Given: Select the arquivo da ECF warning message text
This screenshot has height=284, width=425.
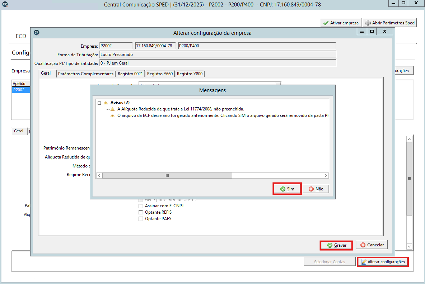Looking at the screenshot, I should coord(223,115).
